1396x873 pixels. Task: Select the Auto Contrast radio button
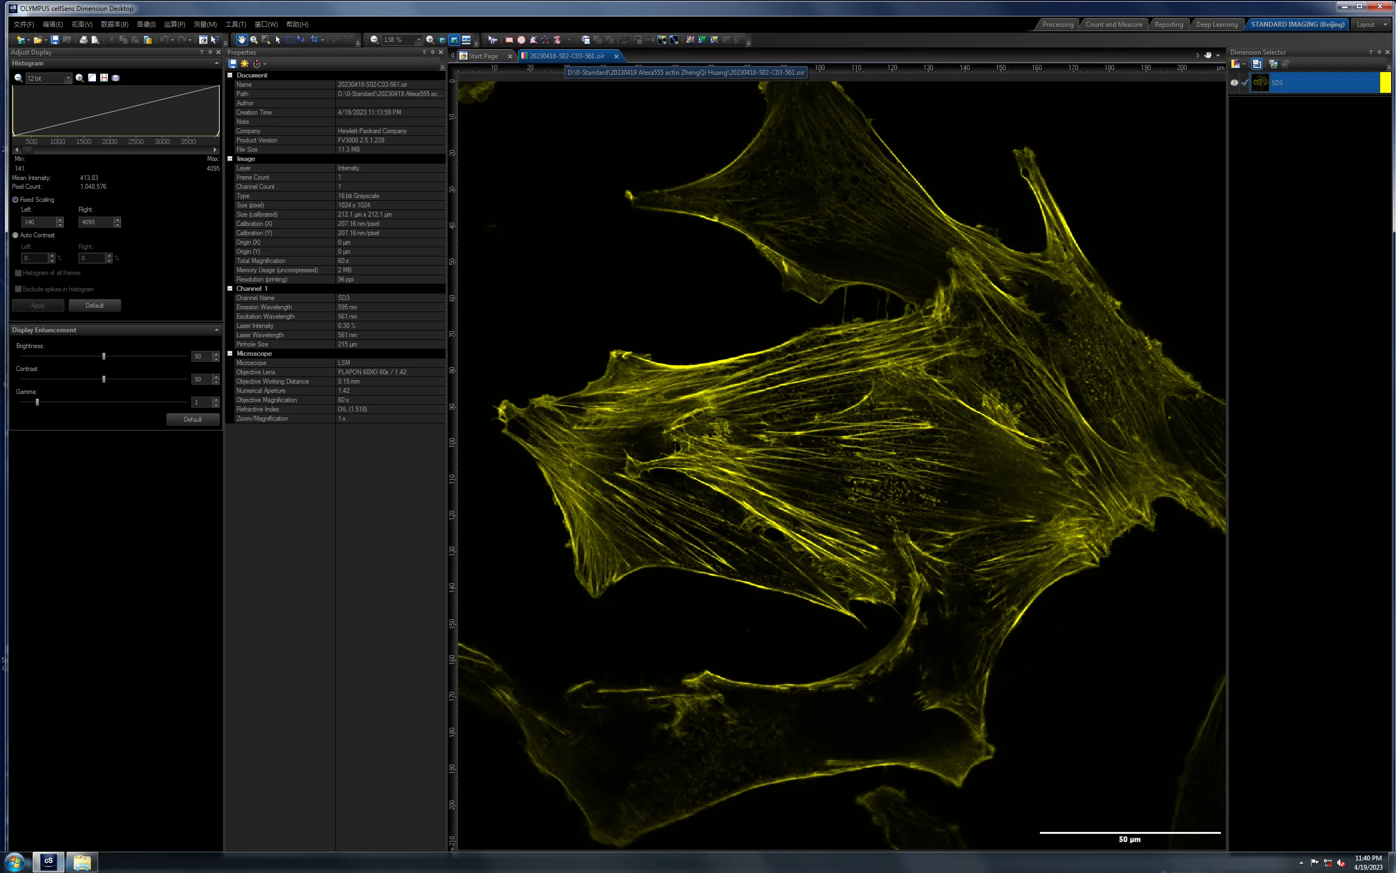coord(16,235)
